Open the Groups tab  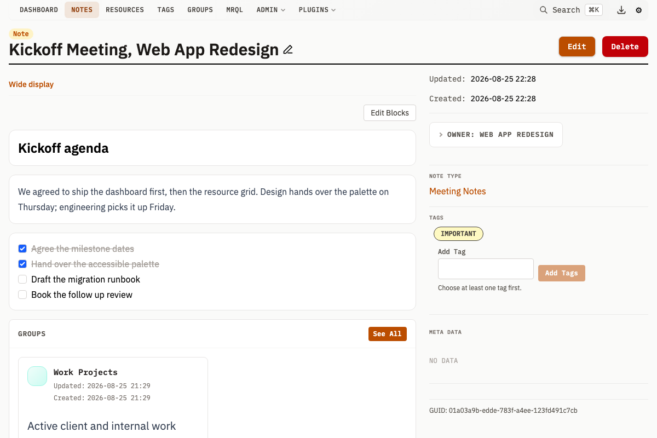tap(200, 10)
